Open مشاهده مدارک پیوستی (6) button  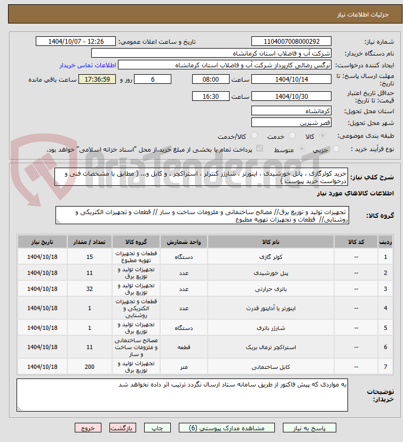coord(226,428)
